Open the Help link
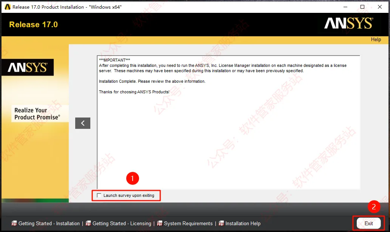Screen dimensions: 390x232 [x=376, y=40]
